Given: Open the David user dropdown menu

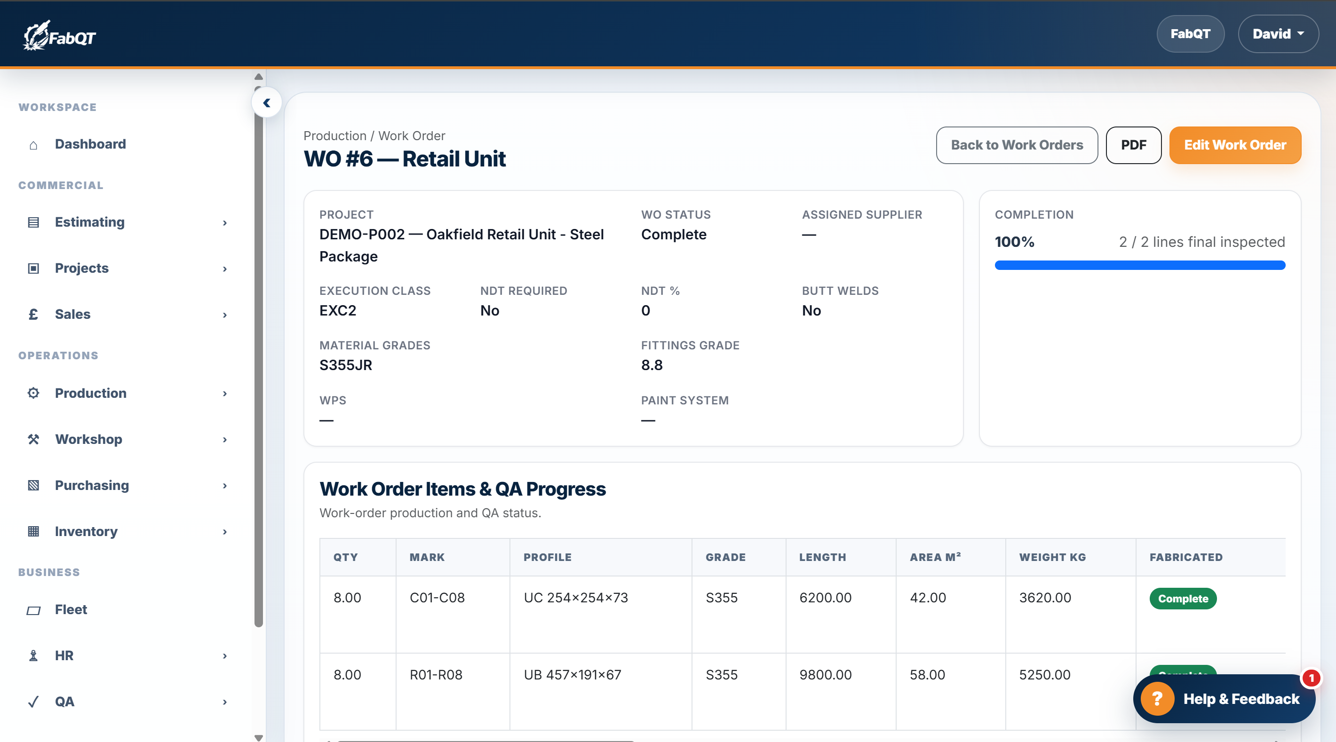Looking at the screenshot, I should (1278, 34).
